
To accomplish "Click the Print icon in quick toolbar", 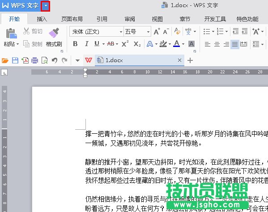I will tap(35, 60).
